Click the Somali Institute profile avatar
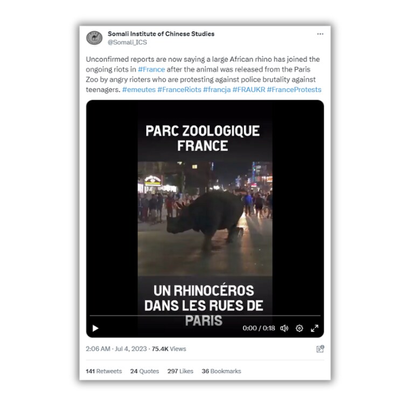Image resolution: width=404 pixels, height=404 pixels. (94, 38)
